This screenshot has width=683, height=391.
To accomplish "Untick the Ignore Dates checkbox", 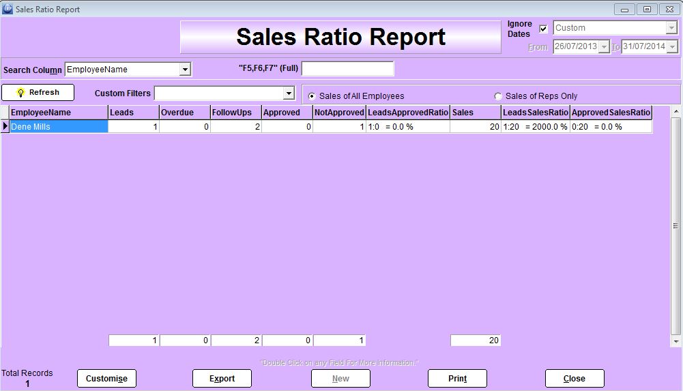I will (543, 29).
